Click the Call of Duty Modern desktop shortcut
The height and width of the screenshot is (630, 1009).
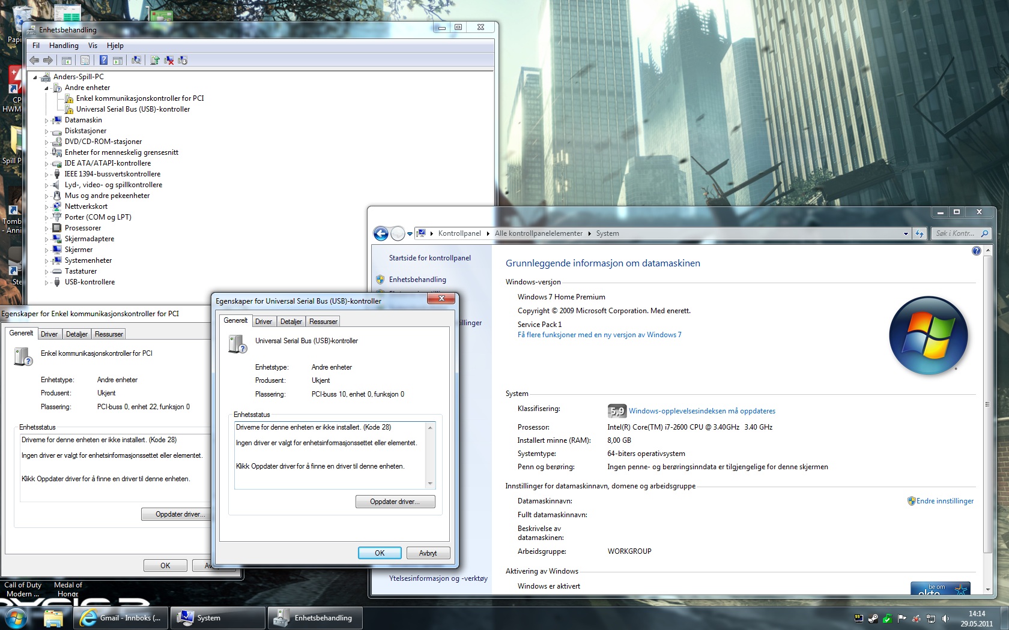coord(22,589)
